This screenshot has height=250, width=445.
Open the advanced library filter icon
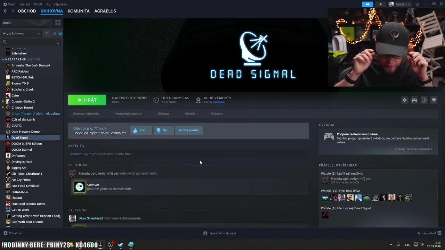point(58,42)
